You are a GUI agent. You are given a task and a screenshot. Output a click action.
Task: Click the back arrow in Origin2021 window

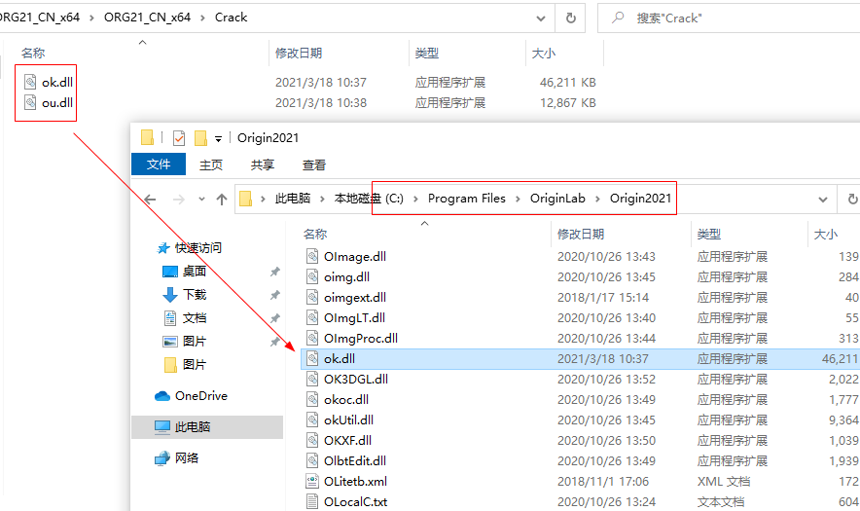pos(150,199)
